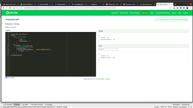Collapse the code fold arrow at line 3
The width and height of the screenshot is (193, 108).
click(x=9, y=36)
